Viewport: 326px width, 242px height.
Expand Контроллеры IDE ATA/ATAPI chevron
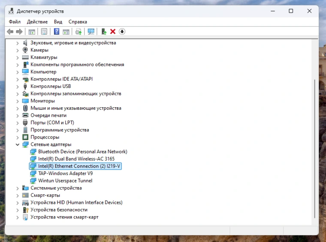18,79
